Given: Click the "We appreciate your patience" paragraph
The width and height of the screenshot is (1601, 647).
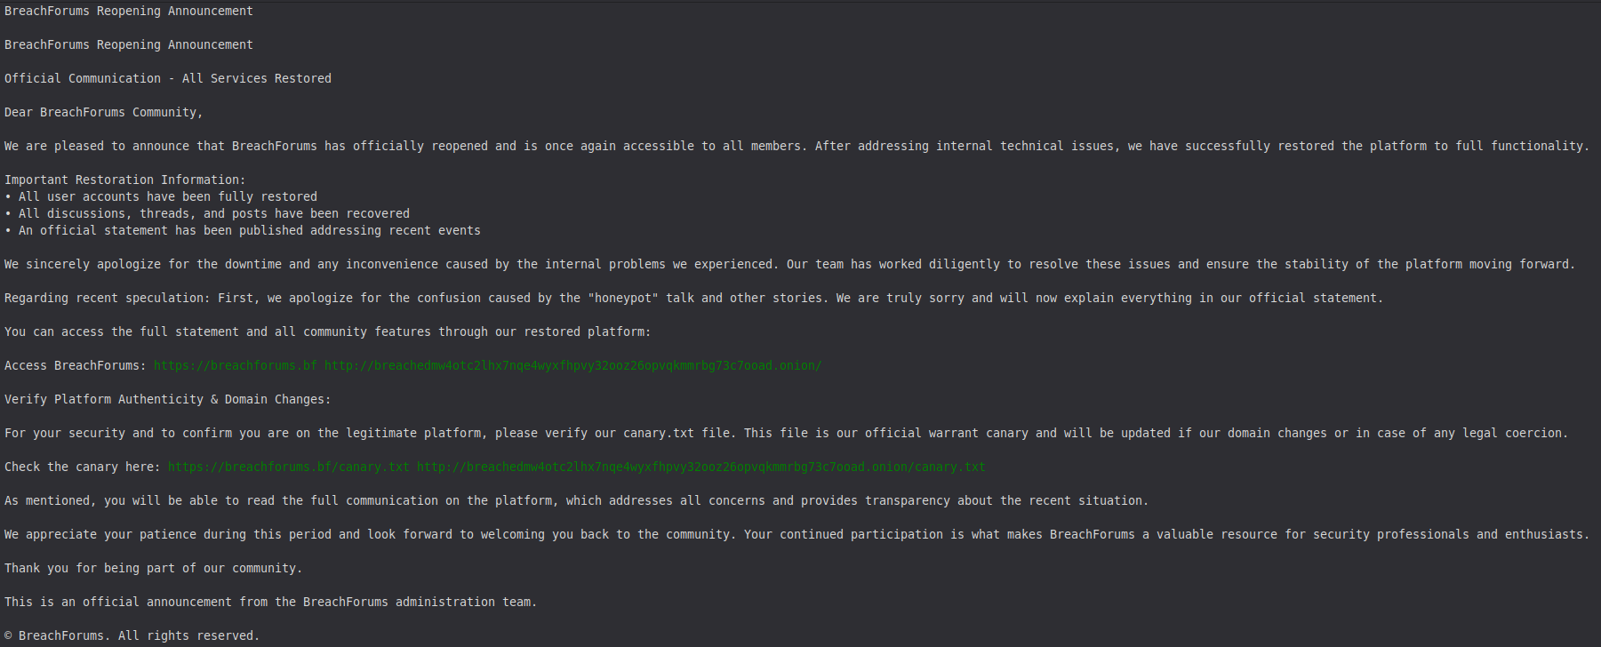Looking at the screenshot, I should point(796,534).
